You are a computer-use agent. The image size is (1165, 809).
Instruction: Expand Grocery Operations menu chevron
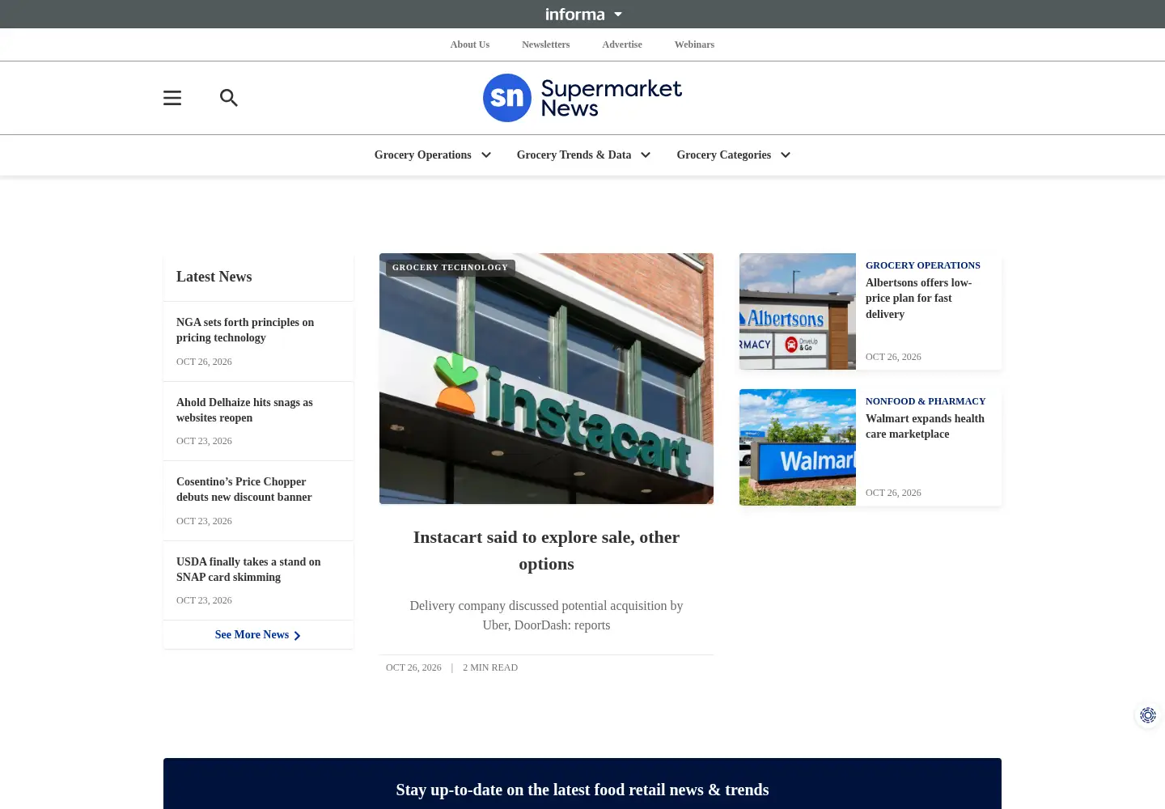point(486,155)
